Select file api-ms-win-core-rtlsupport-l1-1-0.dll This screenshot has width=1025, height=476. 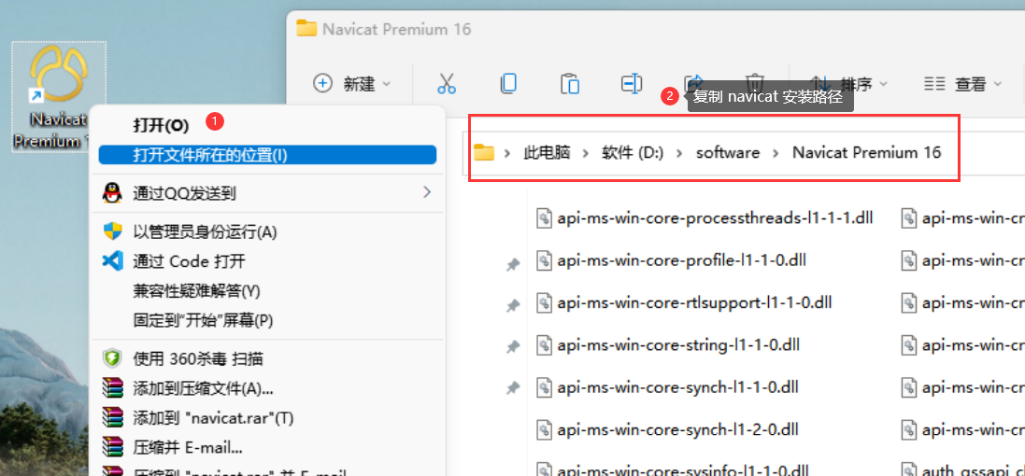pyautogui.click(x=684, y=302)
